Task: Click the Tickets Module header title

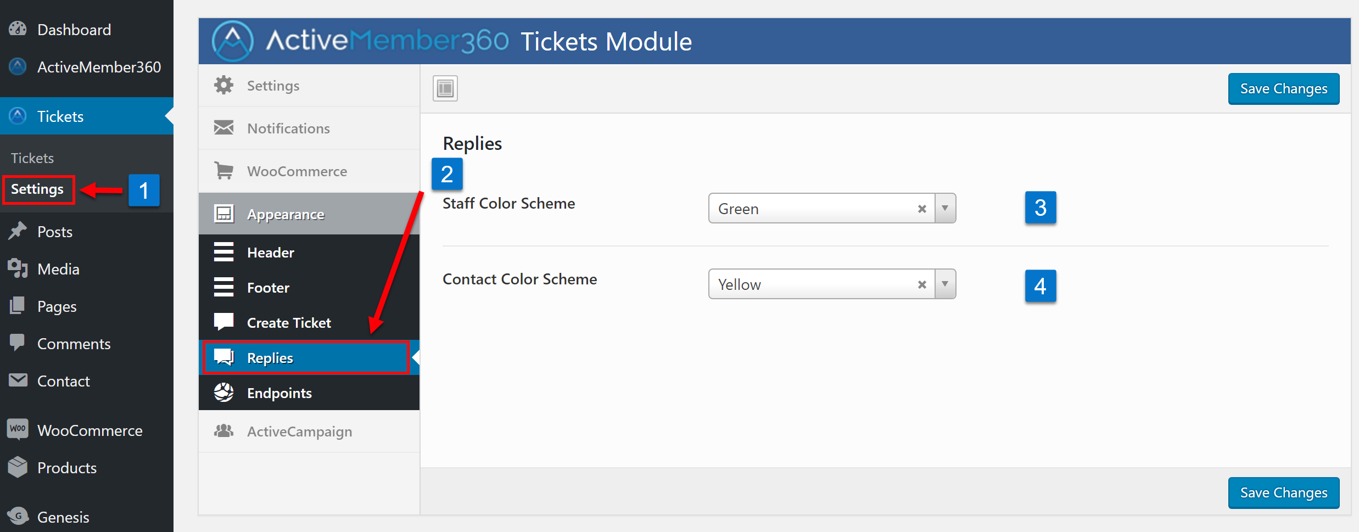Action: tap(606, 41)
